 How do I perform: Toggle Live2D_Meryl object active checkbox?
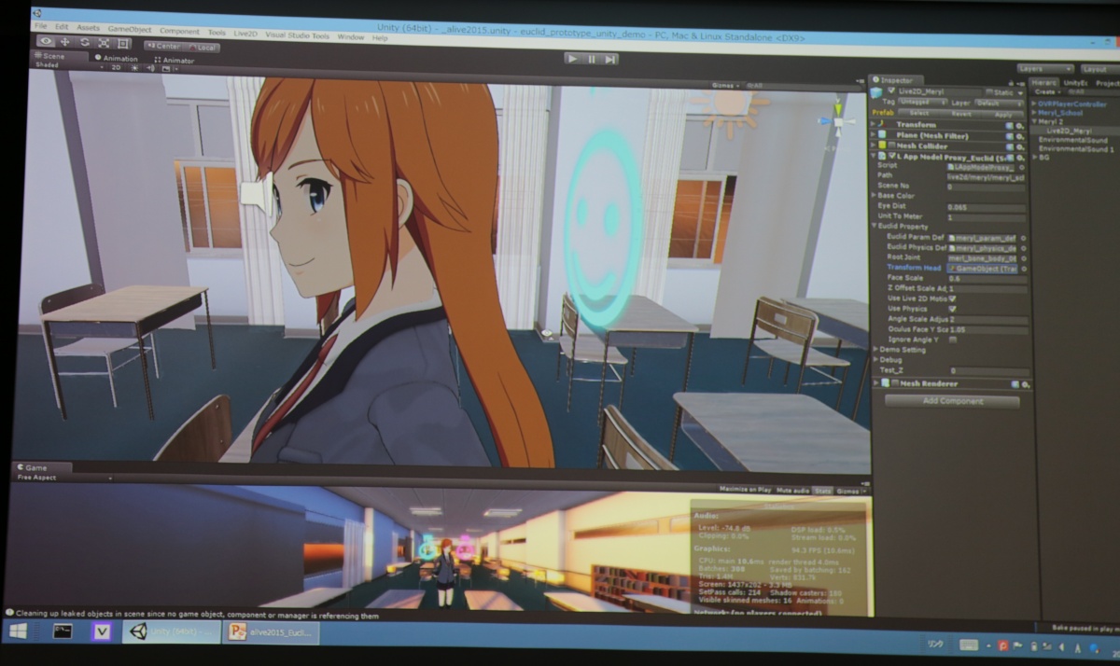(x=891, y=91)
